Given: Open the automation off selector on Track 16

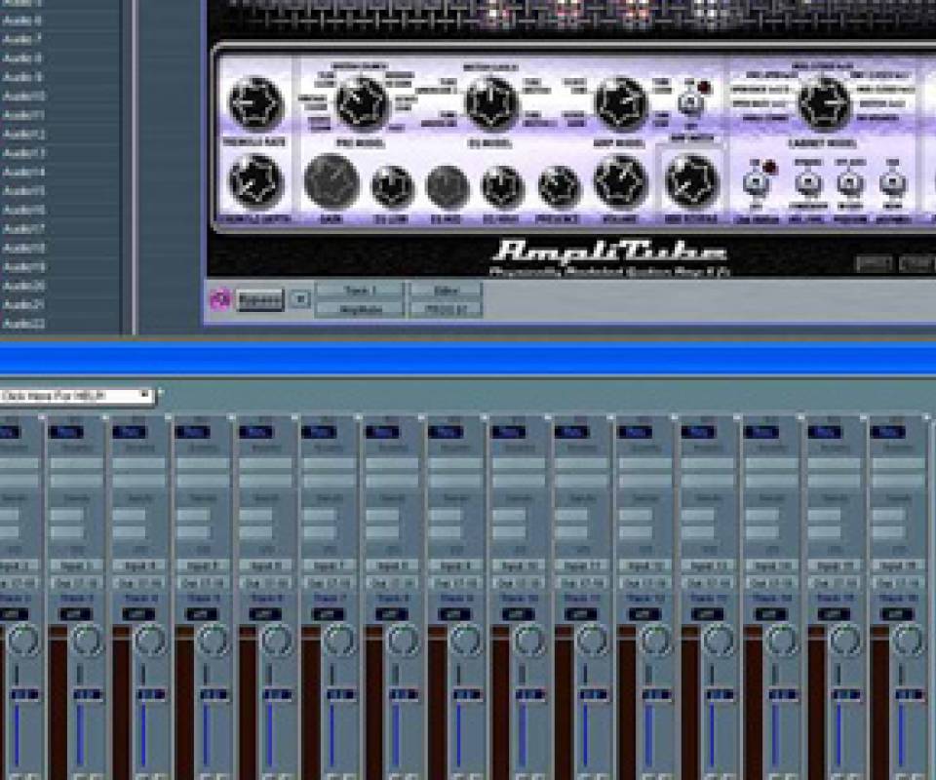Looking at the screenshot, I should 898,613.
